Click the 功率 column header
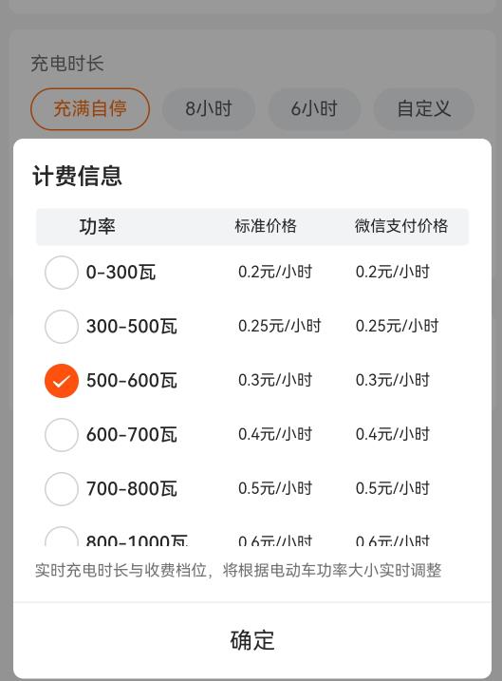This screenshot has height=681, width=502. (x=97, y=226)
